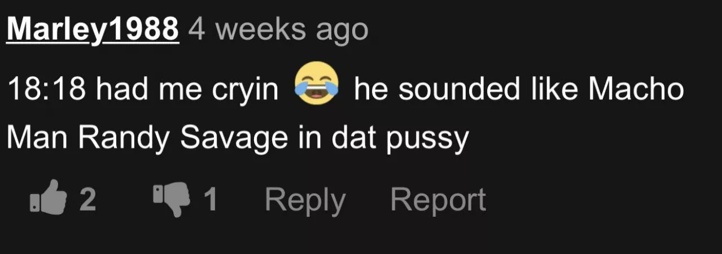Click the '4 weeks ago' posting time

tap(278, 29)
